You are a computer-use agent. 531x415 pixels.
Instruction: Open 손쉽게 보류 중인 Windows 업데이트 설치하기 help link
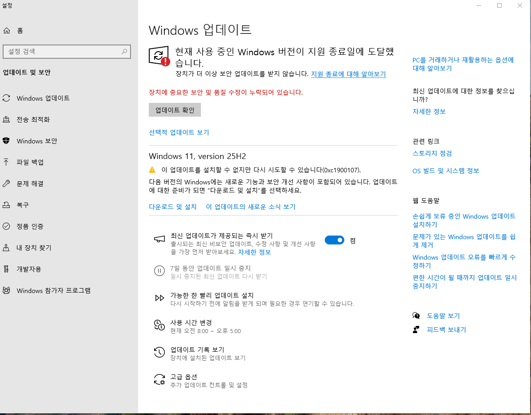point(464,220)
